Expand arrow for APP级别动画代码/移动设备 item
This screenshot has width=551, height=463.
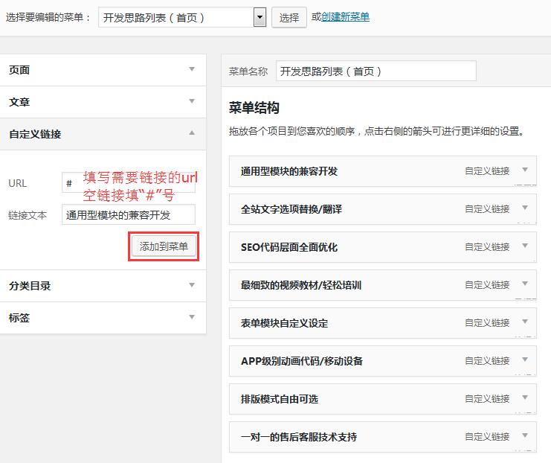[x=525, y=360]
